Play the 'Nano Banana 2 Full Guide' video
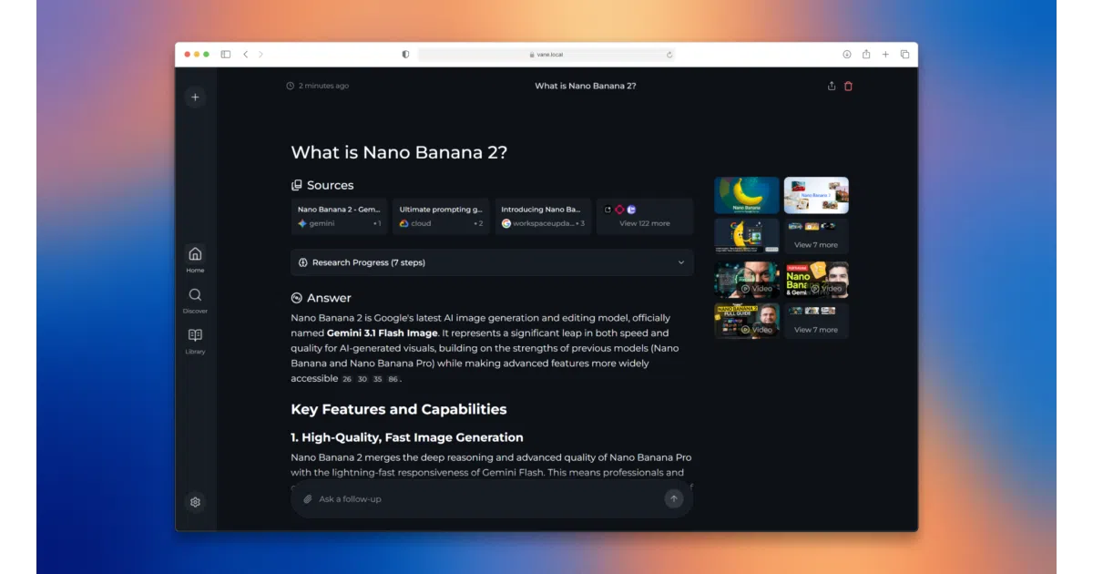This screenshot has width=1093, height=574. [747, 322]
